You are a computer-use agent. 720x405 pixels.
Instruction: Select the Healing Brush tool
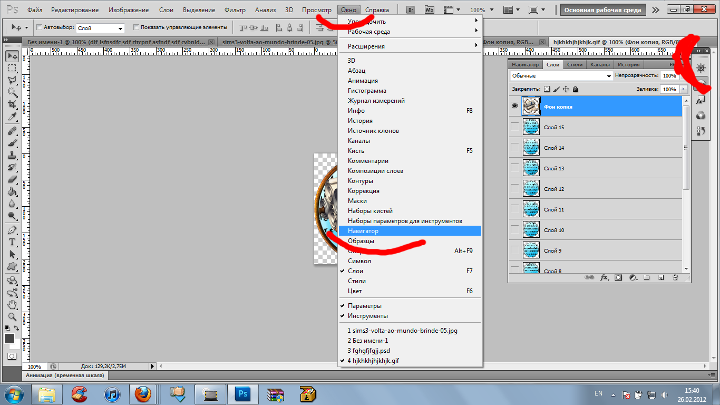12,131
